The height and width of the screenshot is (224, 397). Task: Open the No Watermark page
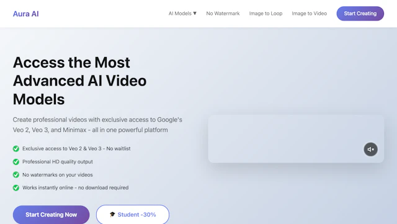coord(223,14)
